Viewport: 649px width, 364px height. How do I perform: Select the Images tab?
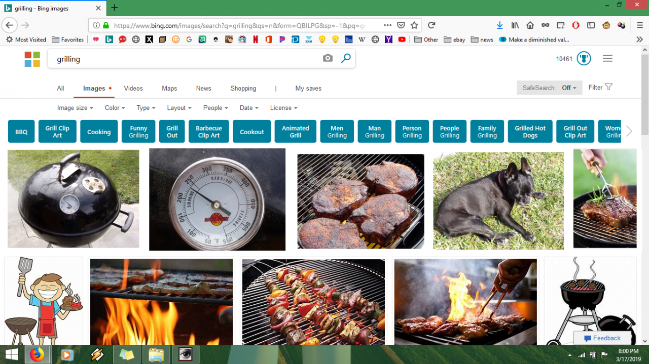[x=94, y=88]
